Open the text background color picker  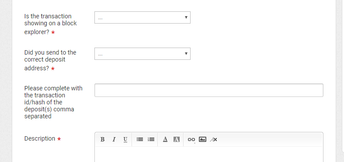pyautogui.click(x=177, y=139)
